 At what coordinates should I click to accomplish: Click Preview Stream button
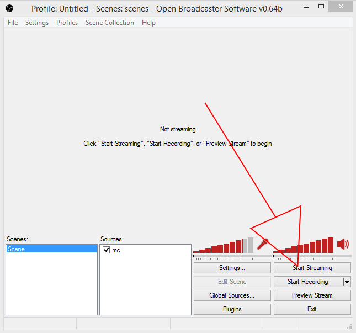(x=312, y=295)
